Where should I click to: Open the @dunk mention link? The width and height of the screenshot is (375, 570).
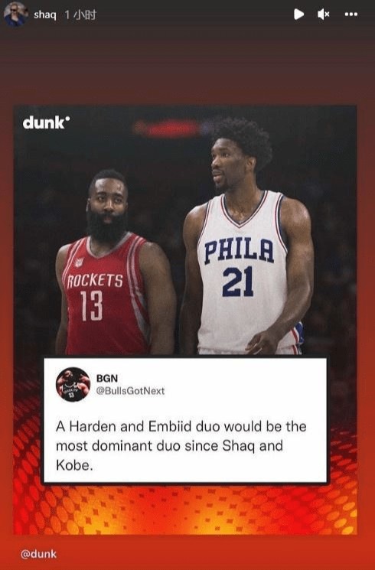38,554
